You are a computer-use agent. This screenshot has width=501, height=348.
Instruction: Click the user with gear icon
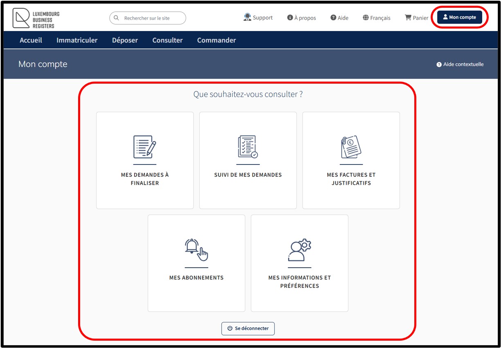(x=299, y=250)
